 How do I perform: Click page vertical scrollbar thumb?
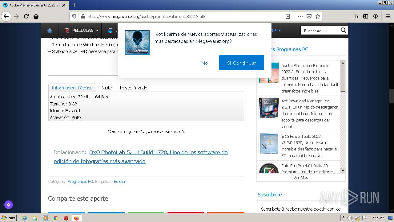(x=392, y=96)
